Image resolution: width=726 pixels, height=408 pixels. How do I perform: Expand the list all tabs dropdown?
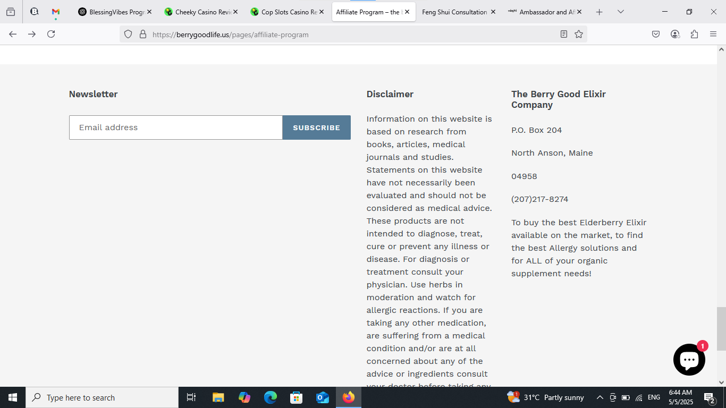click(620, 12)
